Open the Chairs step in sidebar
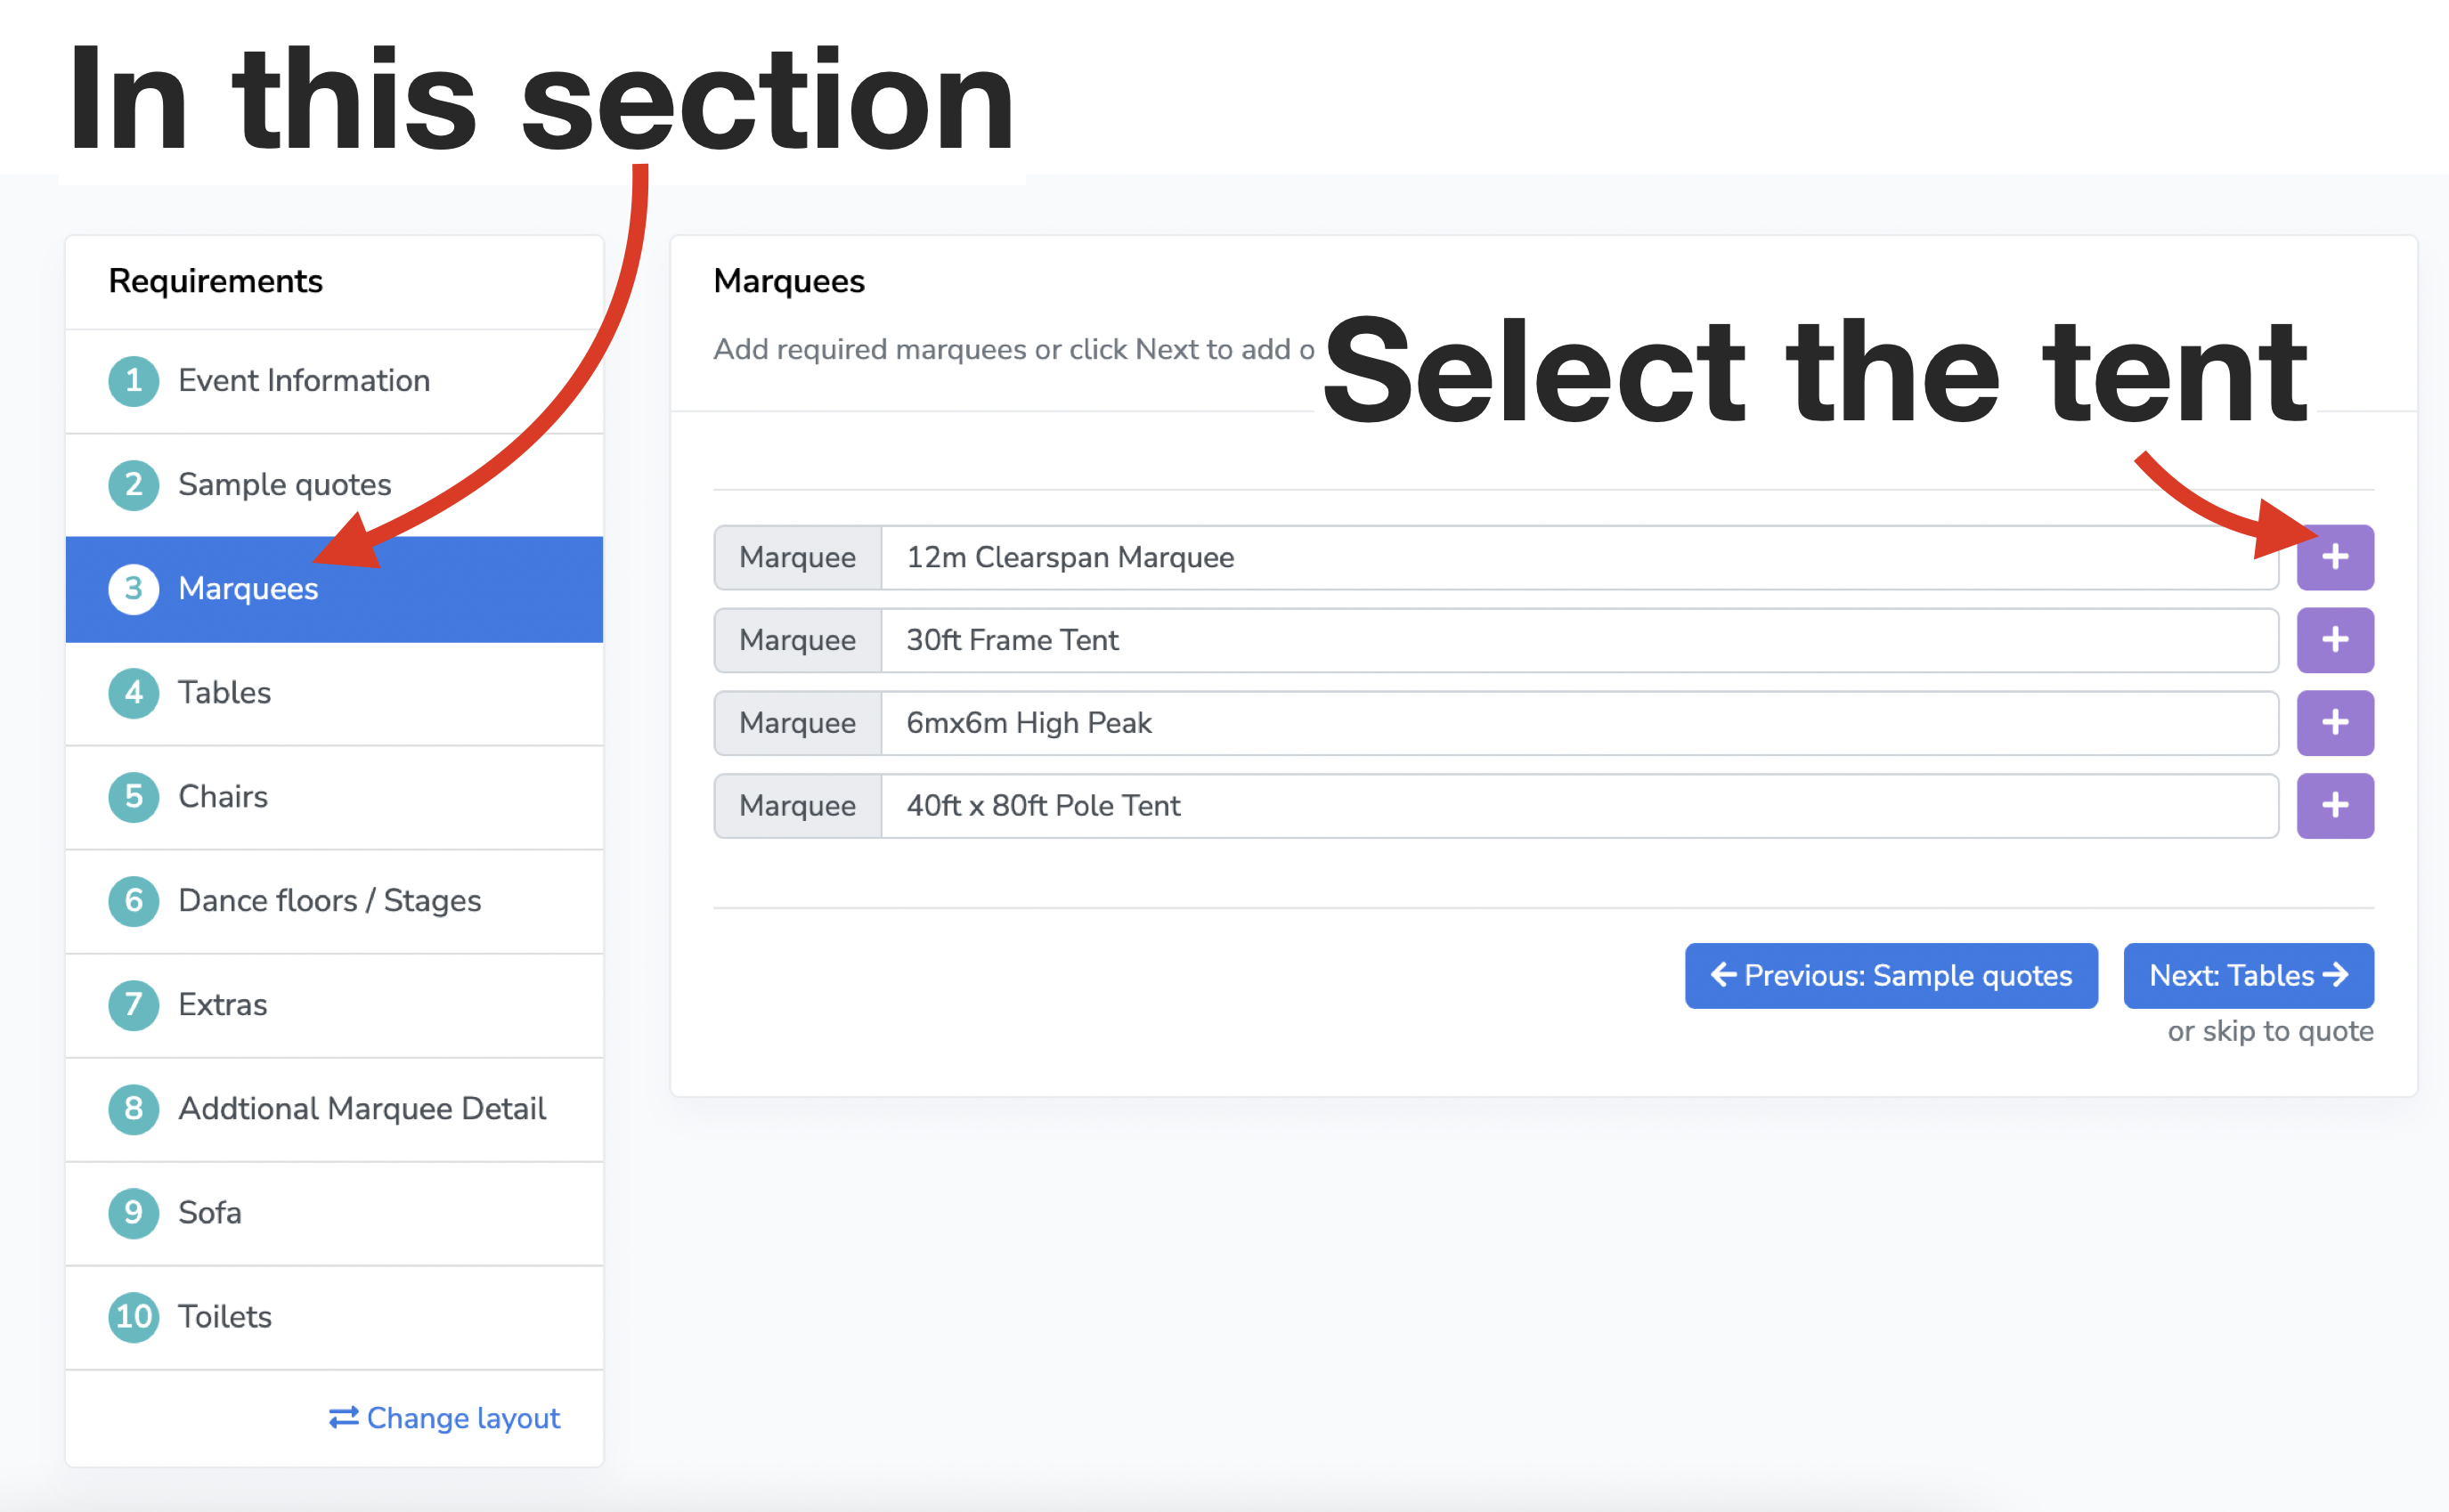2449x1512 pixels. click(334, 797)
